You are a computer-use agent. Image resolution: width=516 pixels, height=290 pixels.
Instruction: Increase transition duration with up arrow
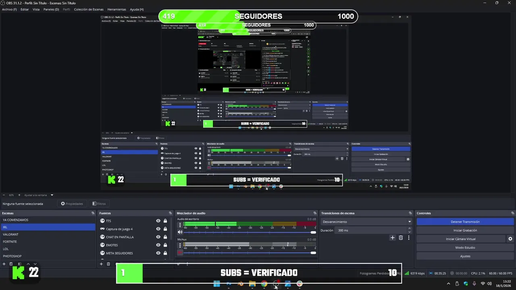tap(410, 229)
